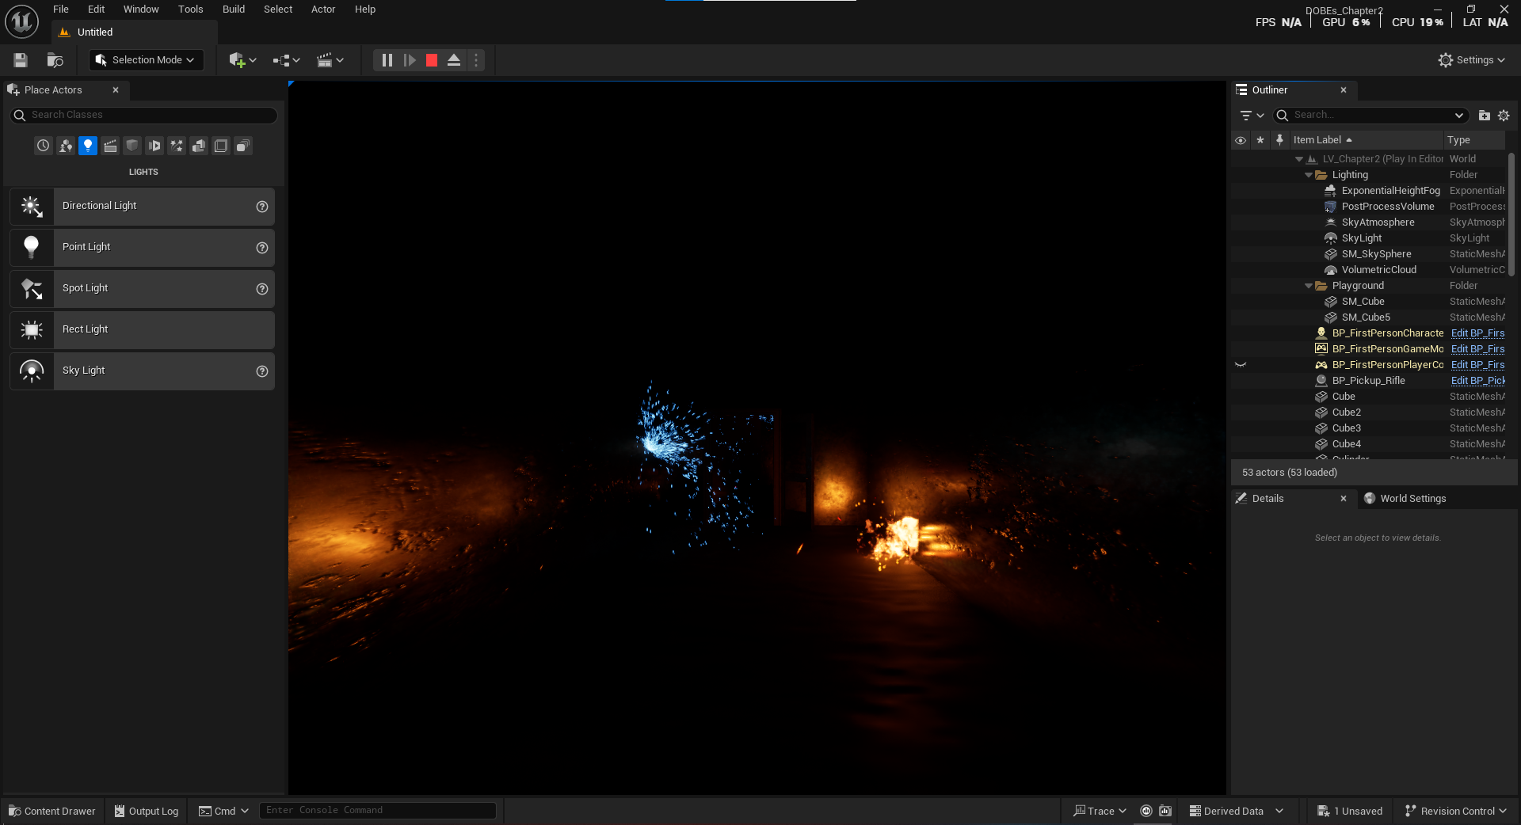Toggle visibility of BP_FirstPersonPlayerController row
Screen dimensions: 1521x825
coord(1241,365)
